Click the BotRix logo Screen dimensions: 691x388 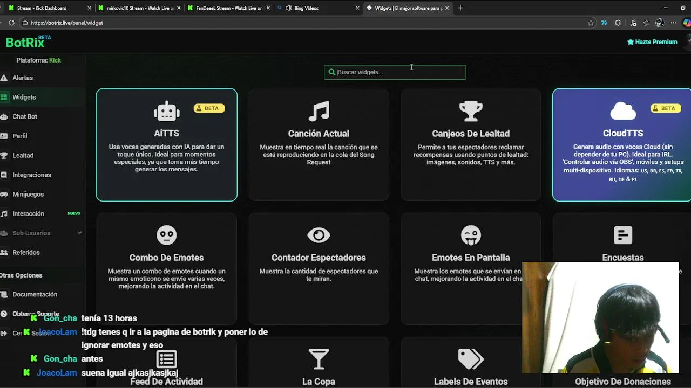28,42
